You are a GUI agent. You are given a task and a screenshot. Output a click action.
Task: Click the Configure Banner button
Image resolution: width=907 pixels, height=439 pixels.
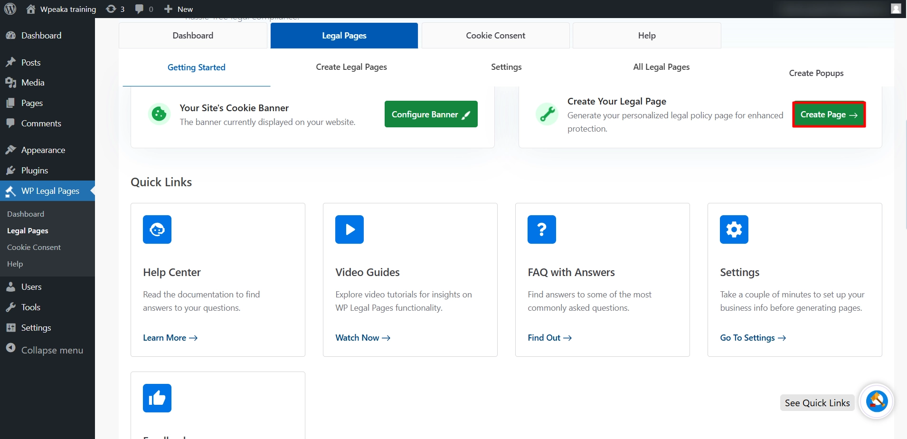(x=431, y=114)
